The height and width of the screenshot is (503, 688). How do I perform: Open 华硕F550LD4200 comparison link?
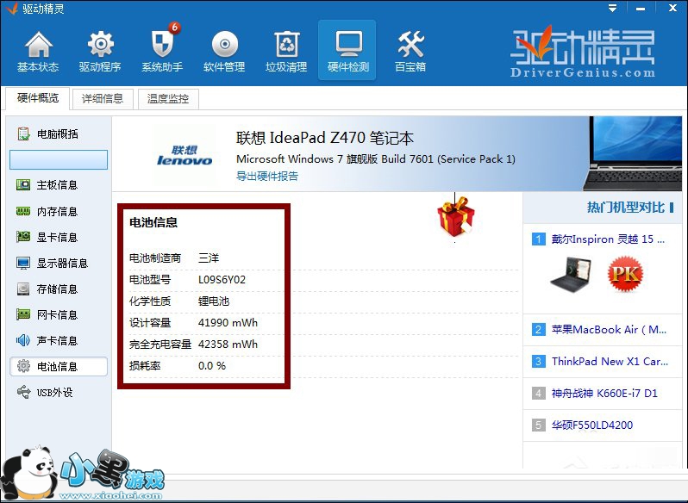tap(592, 425)
